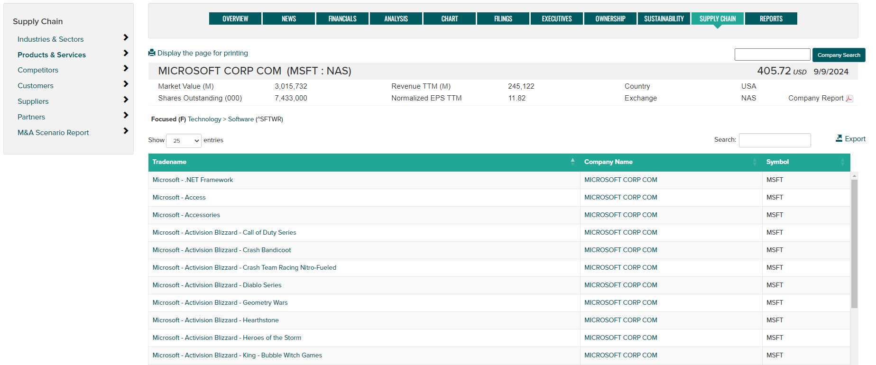876x365 pixels.
Task: Open Partners in sidebar
Action: coord(31,117)
